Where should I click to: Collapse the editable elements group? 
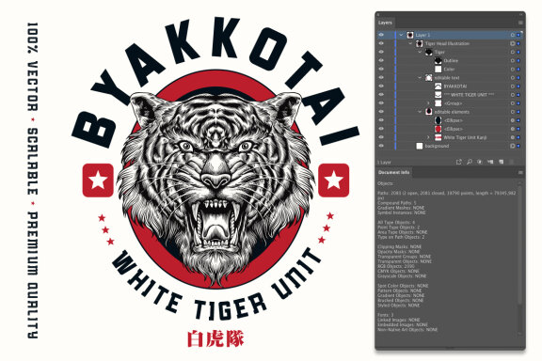[420, 112]
